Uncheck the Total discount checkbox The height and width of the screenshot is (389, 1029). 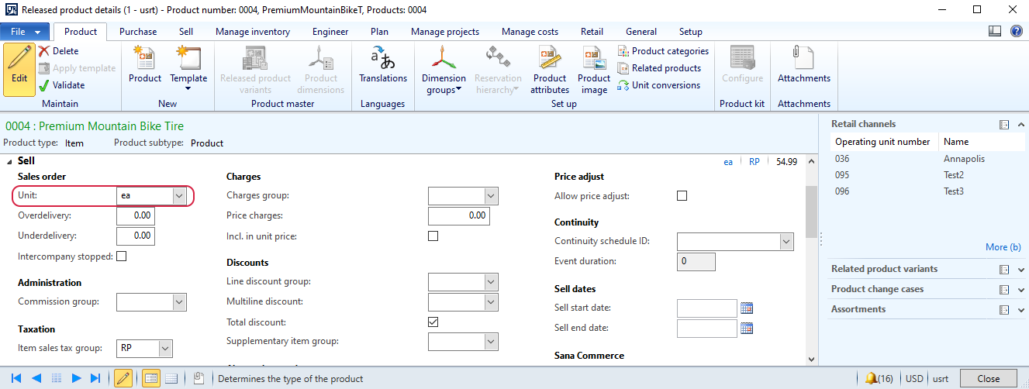tap(433, 322)
